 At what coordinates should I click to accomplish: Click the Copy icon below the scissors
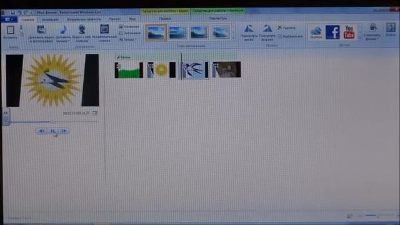[22, 34]
